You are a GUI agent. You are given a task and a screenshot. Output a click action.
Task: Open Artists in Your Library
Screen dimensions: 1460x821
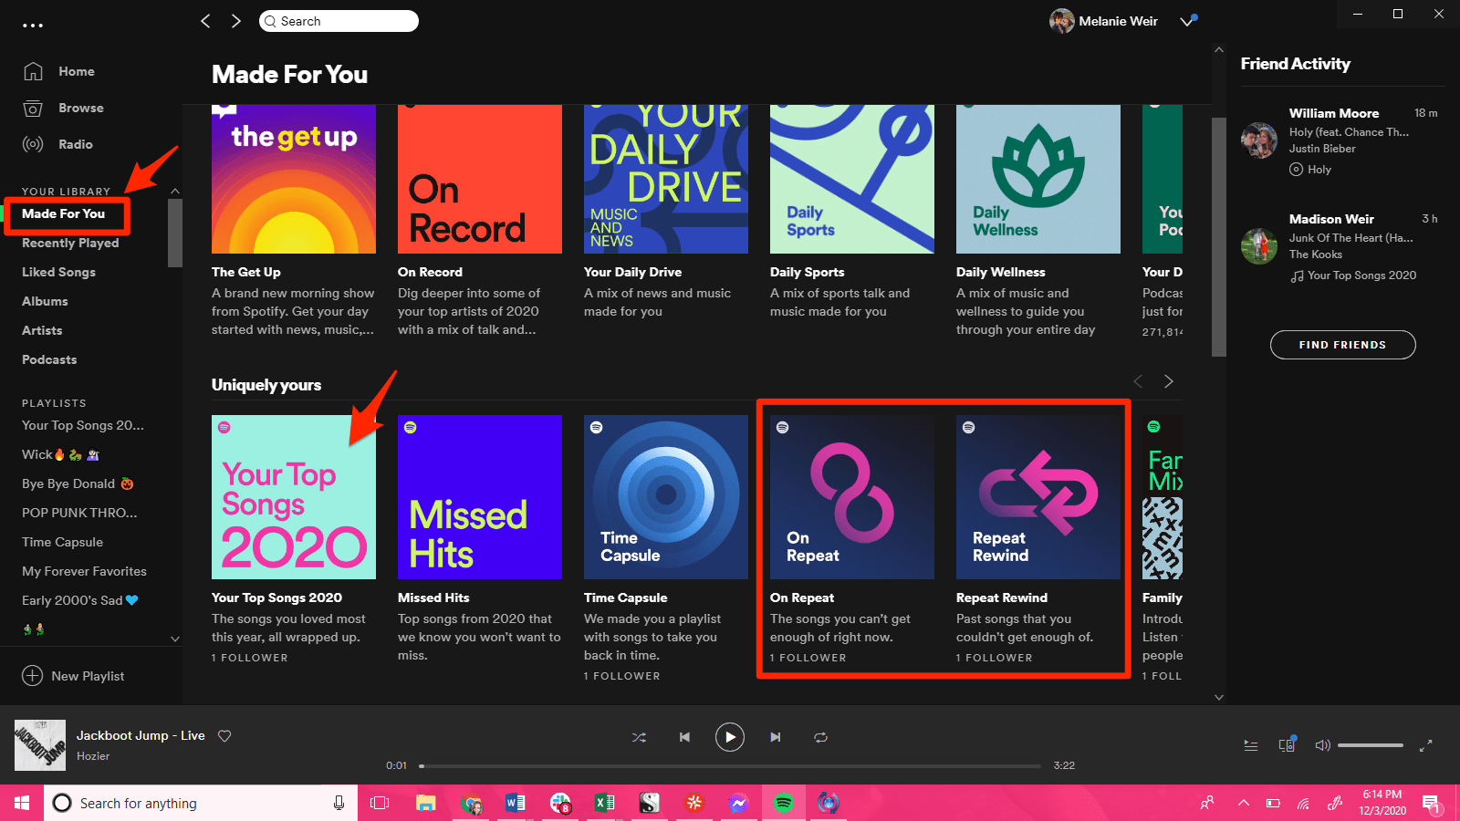(x=42, y=330)
